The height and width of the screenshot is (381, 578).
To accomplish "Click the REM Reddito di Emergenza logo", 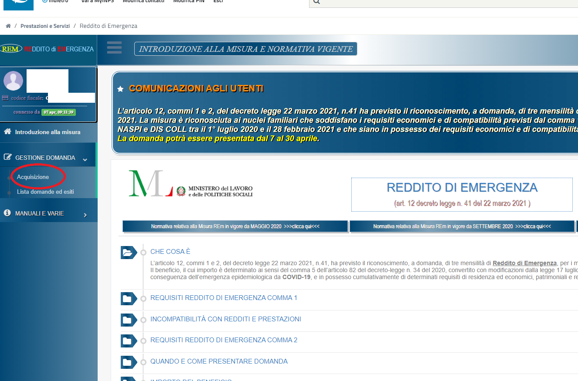I will coord(47,49).
